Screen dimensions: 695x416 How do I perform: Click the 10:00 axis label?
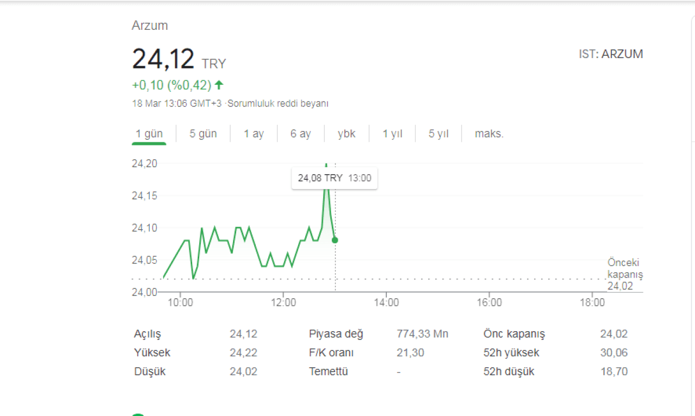180,302
